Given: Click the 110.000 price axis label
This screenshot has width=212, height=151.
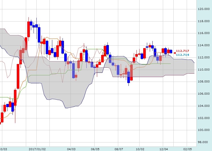Looking at the screenshot, I should pos(204,70).
